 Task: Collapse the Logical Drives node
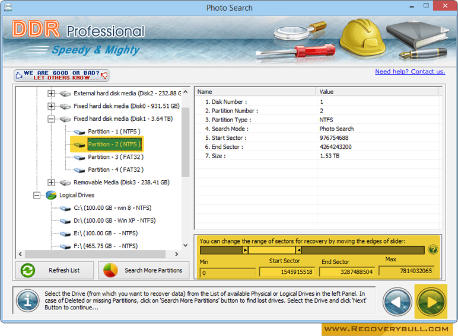coord(37,195)
